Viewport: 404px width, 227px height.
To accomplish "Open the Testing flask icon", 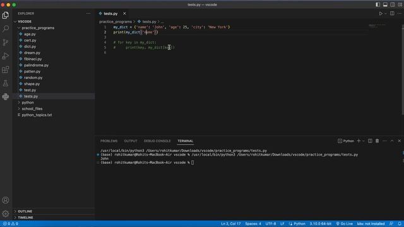I will [6, 83].
